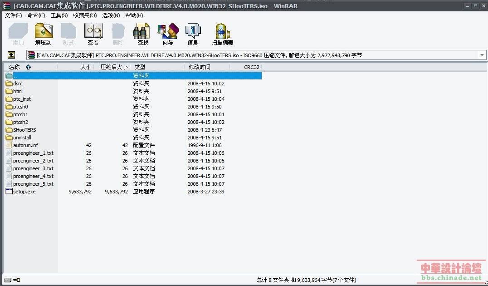Click the SHooTERS folder icon
This screenshot has height=286, width=488.
9,130
